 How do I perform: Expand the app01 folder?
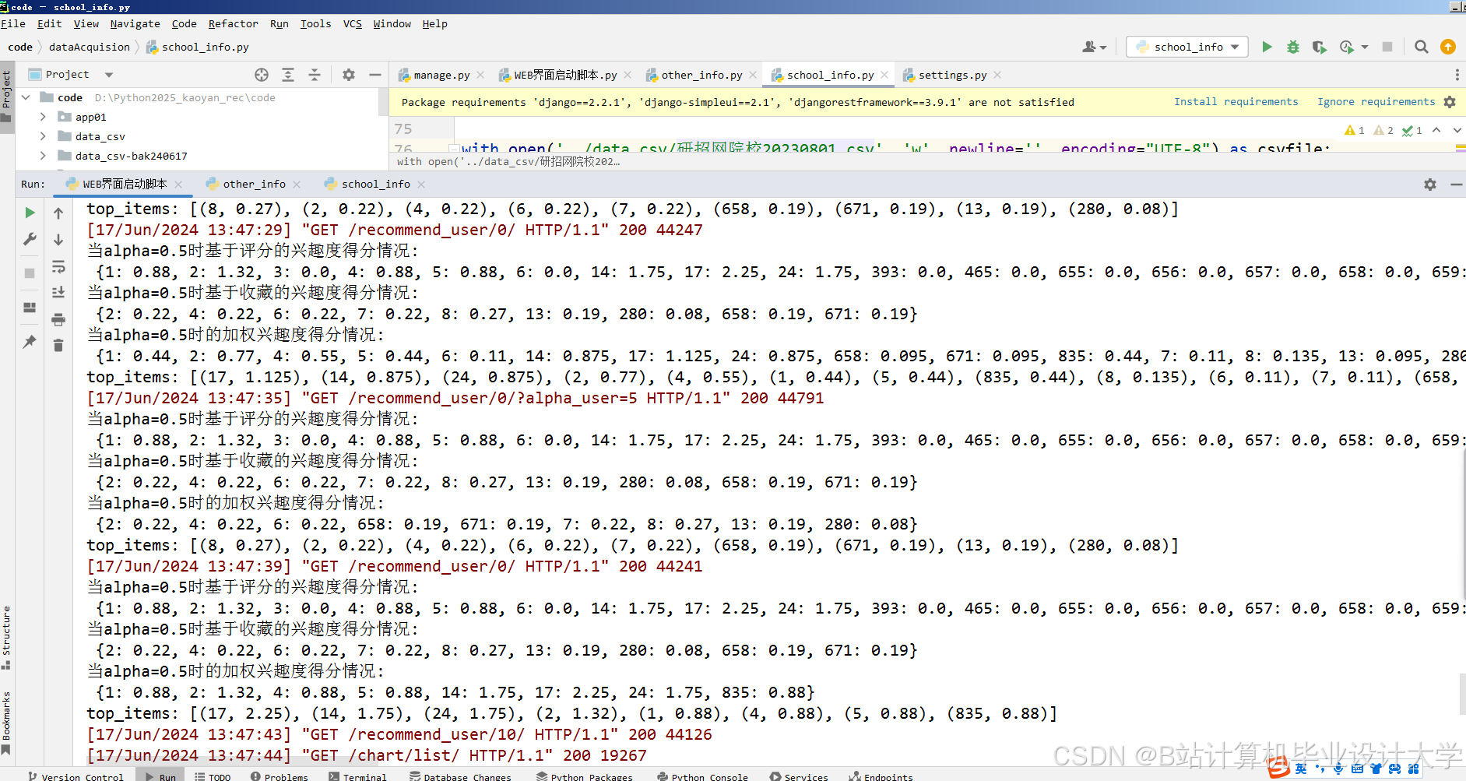(43, 117)
